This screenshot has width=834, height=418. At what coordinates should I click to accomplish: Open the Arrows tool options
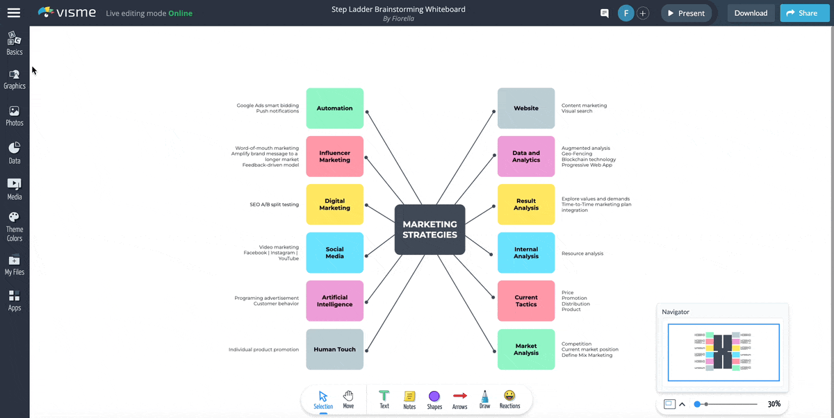click(459, 399)
